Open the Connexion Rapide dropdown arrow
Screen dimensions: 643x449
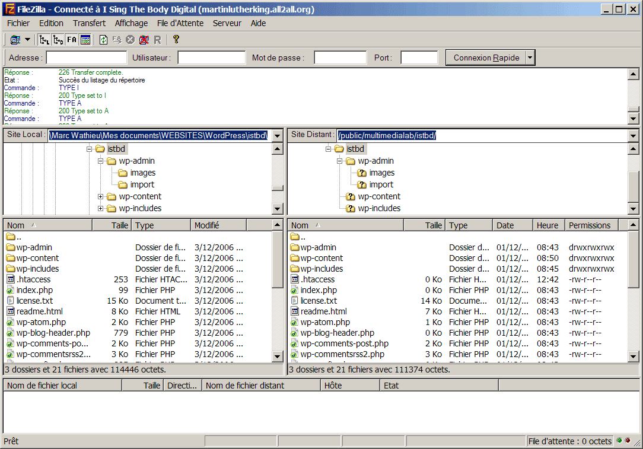(530, 58)
